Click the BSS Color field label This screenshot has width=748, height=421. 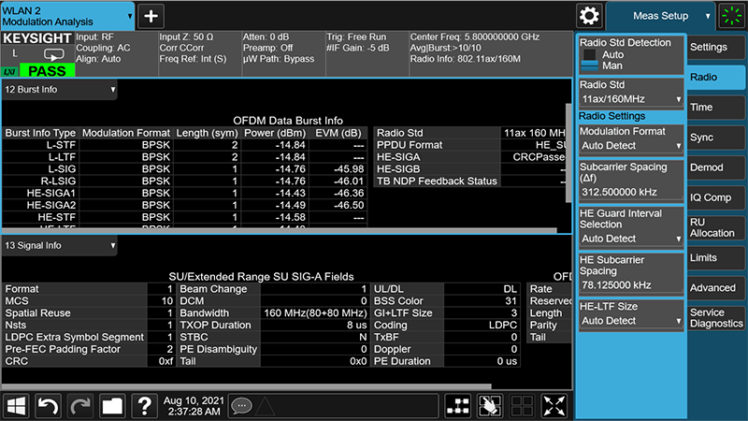click(398, 301)
